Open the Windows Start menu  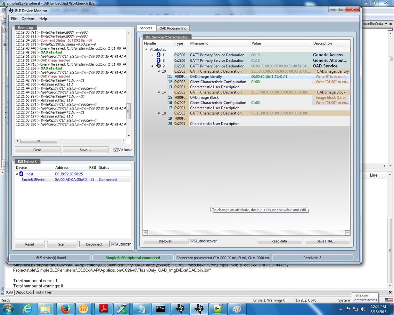9,309
